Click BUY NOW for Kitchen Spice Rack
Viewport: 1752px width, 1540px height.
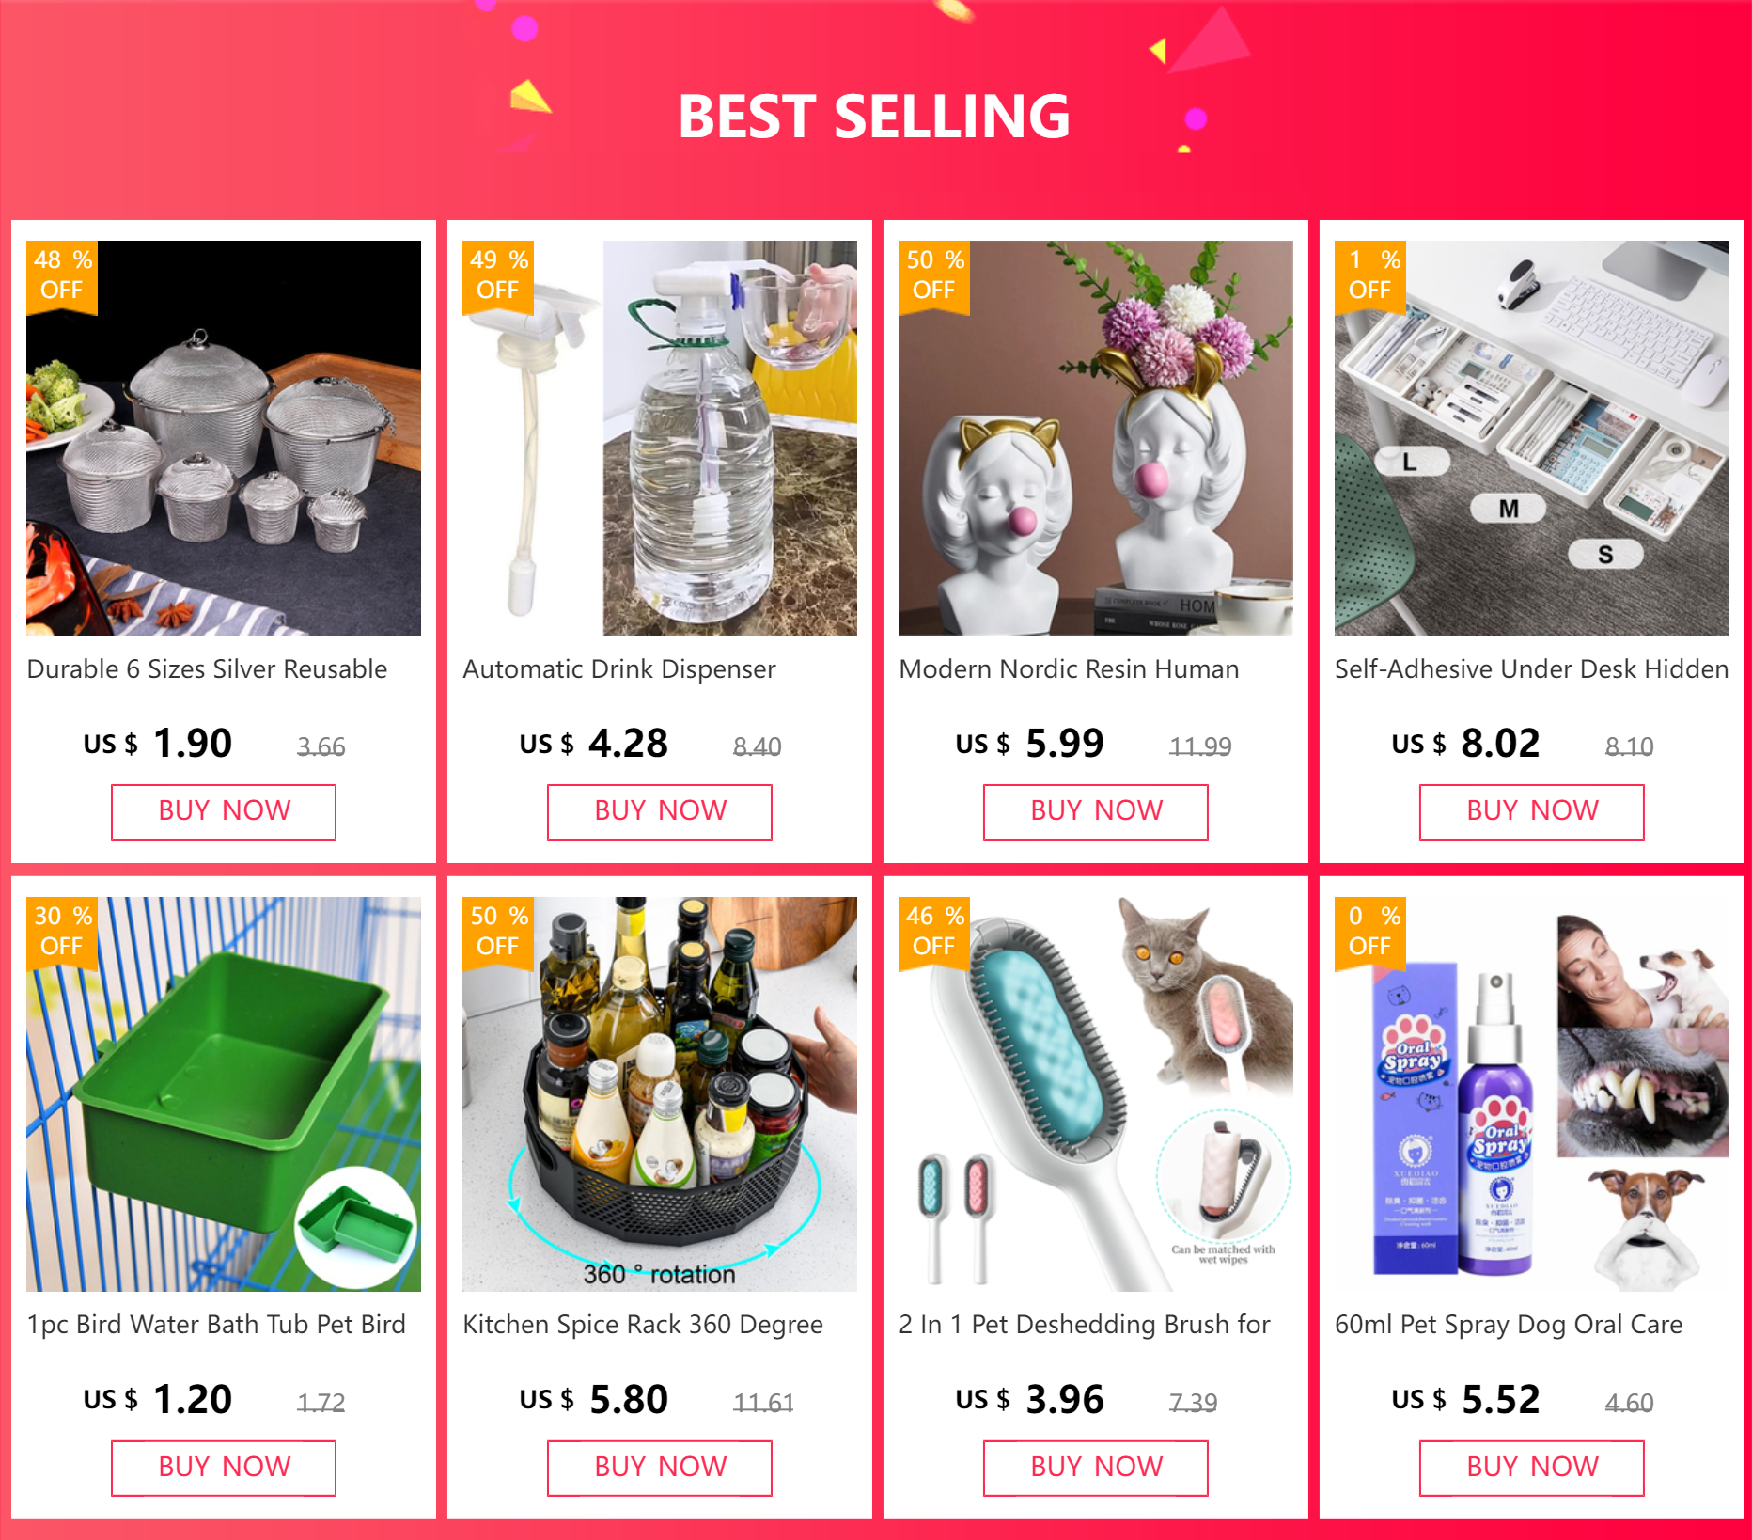pos(660,1468)
